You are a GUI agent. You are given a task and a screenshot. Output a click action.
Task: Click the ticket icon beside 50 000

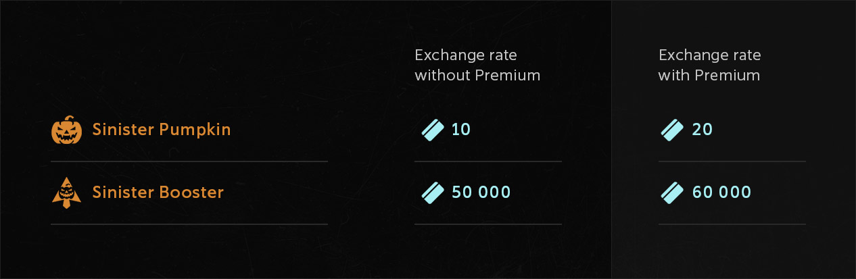click(x=433, y=193)
